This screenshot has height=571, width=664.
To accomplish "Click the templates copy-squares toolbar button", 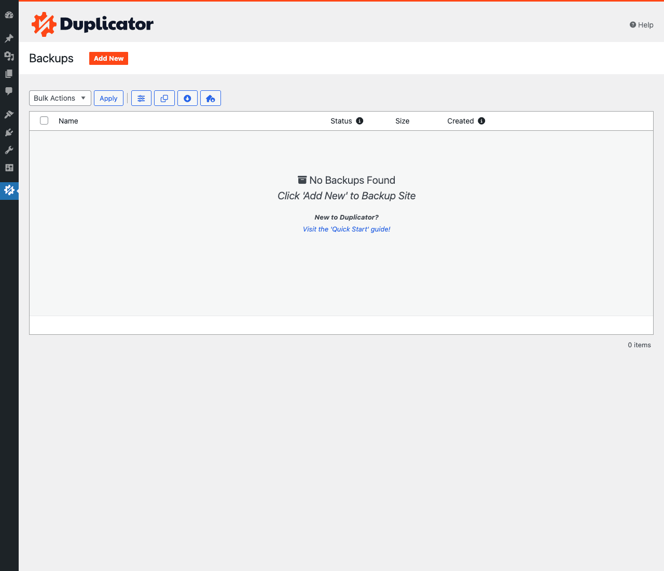I will 164,98.
